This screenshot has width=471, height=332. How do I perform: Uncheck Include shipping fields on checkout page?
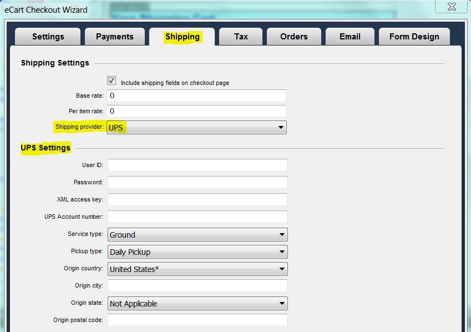(112, 81)
